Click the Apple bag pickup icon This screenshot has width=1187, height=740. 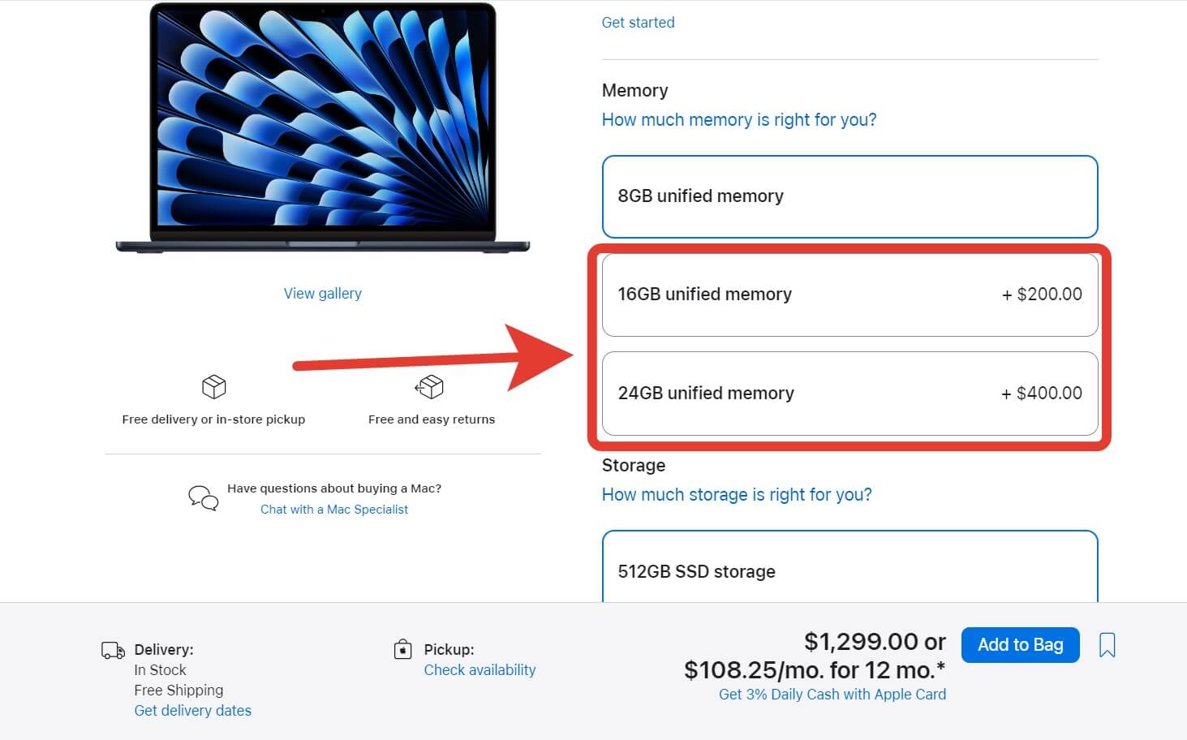click(402, 649)
